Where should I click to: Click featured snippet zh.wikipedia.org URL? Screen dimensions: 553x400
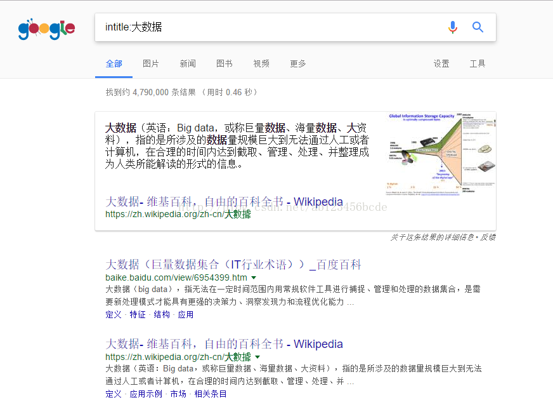click(x=178, y=215)
